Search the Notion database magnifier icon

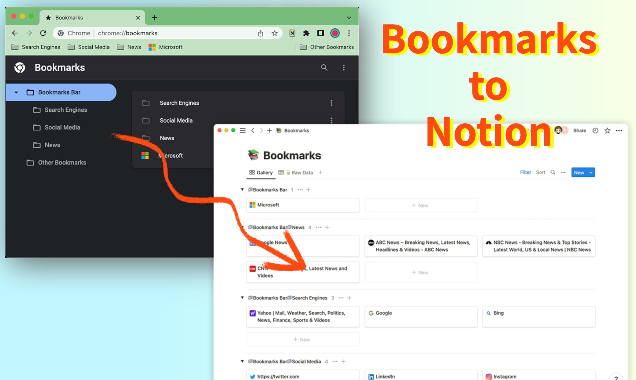tap(553, 172)
